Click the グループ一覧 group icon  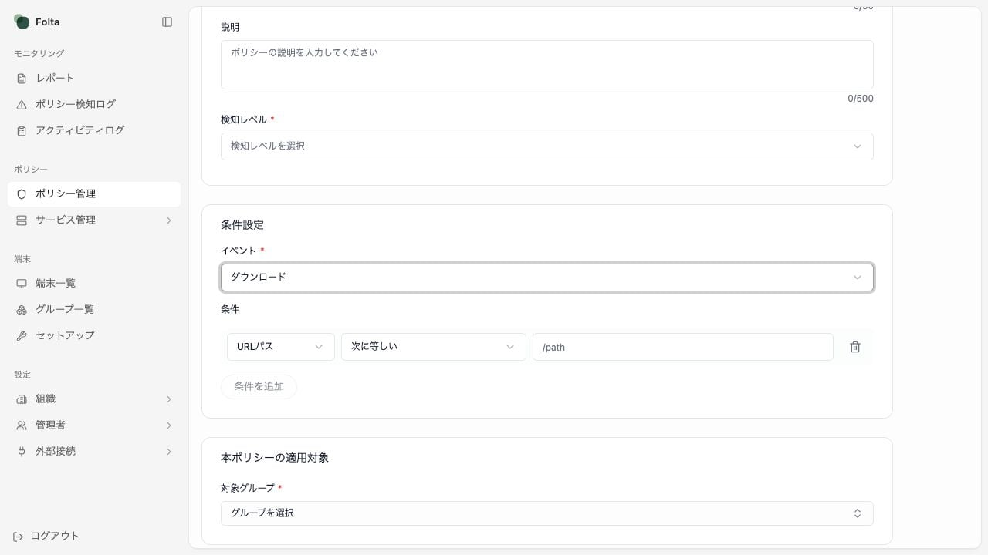point(22,310)
